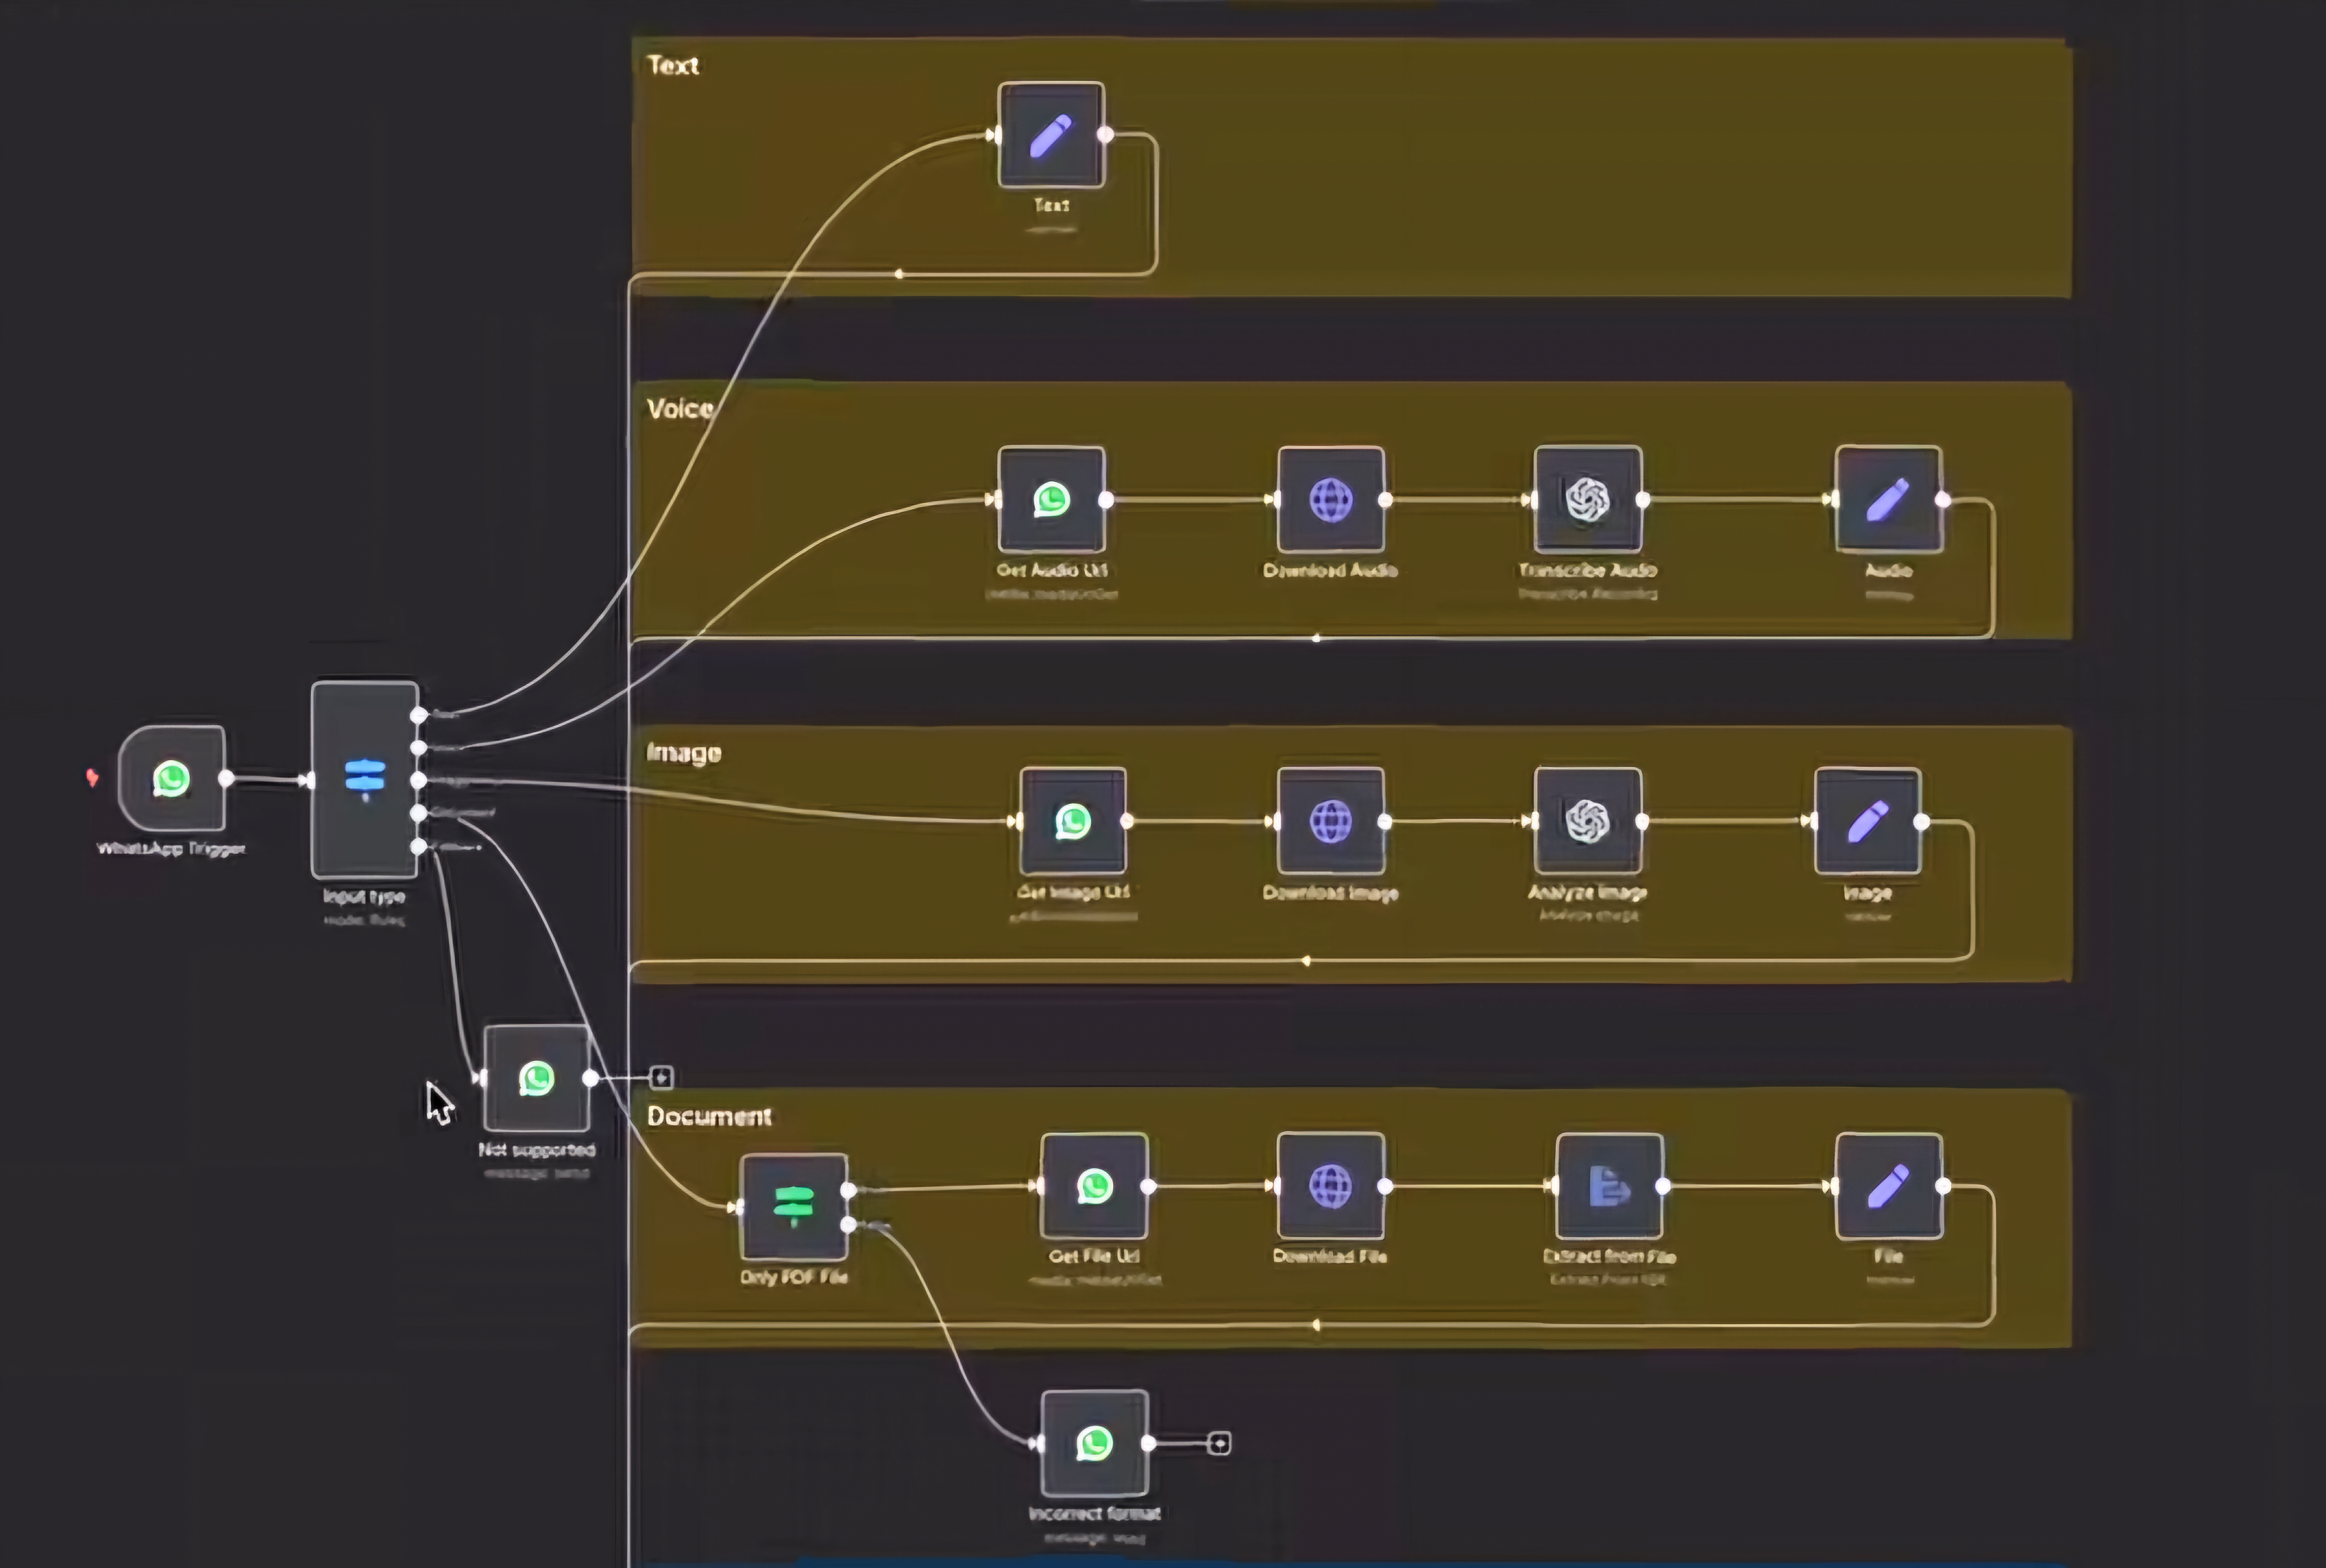
Task: Click the red trigger bolt beside WhatsApp Trigger
Action: (92, 777)
